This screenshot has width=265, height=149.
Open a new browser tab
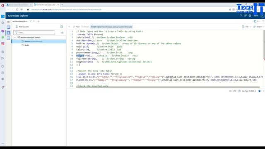pyautogui.click(x=62, y=5)
